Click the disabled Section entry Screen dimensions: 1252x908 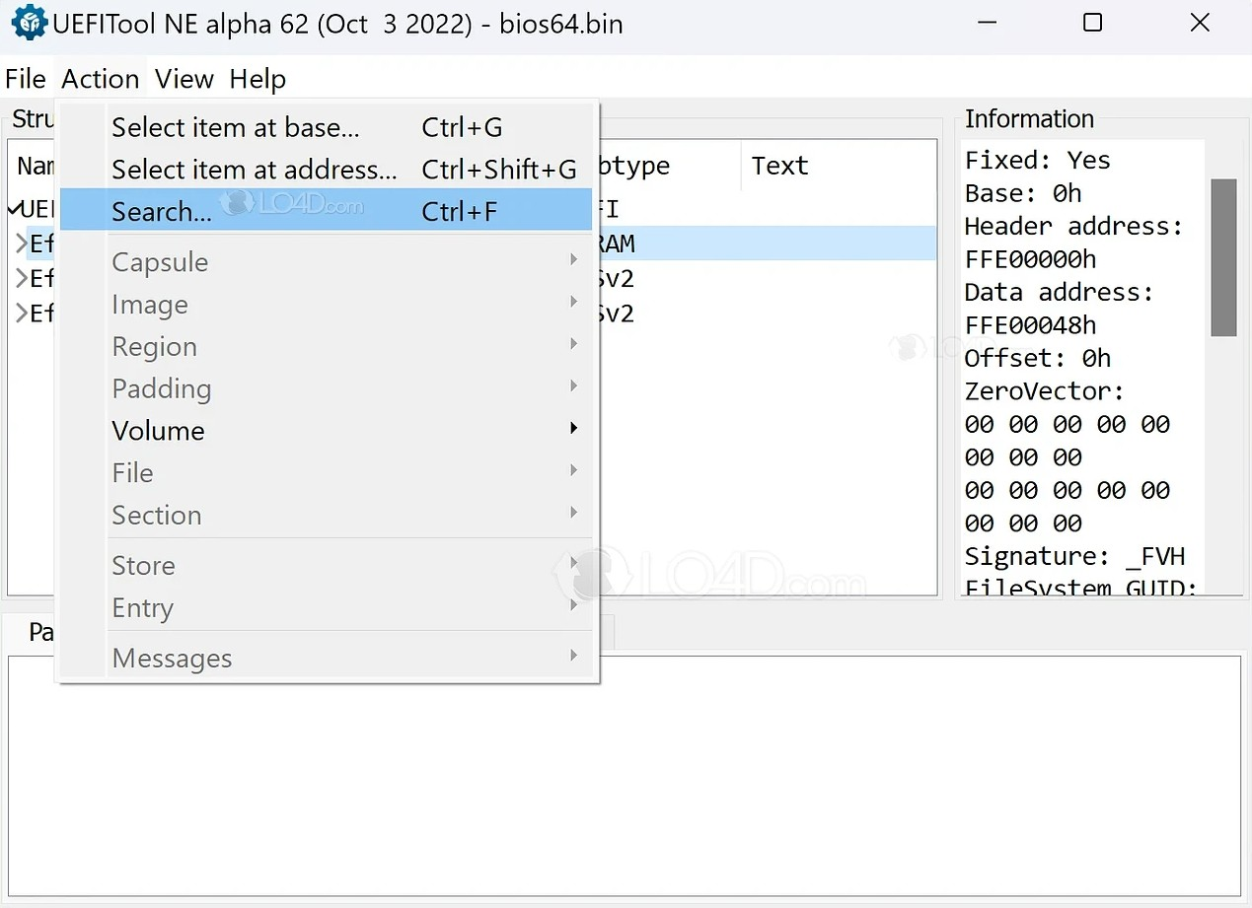pos(326,515)
